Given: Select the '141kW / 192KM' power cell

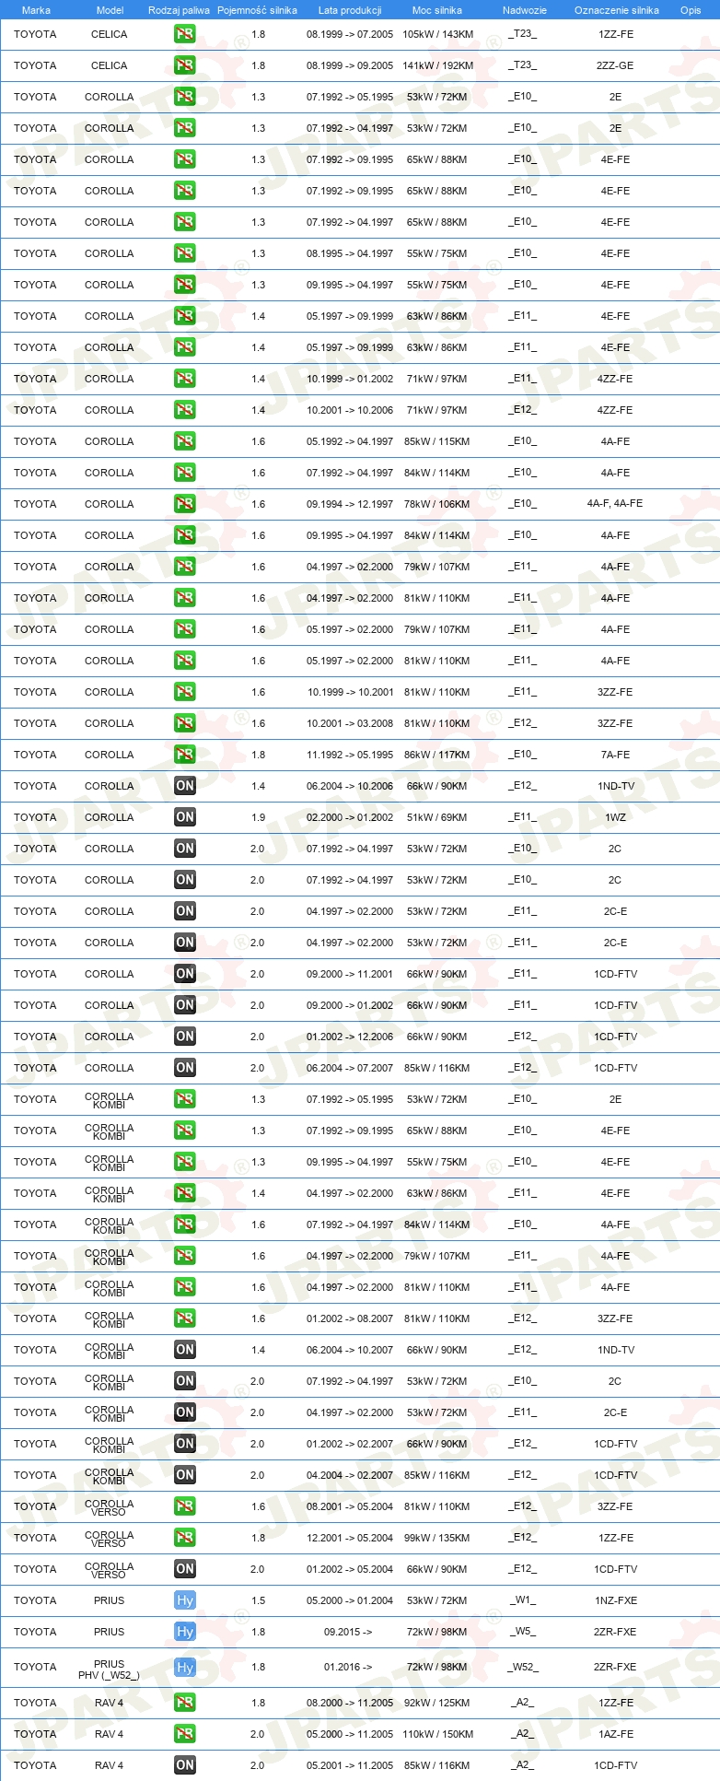Looking at the screenshot, I should pyautogui.click(x=438, y=65).
